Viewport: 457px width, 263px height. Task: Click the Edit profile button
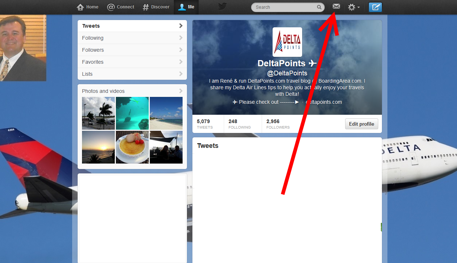(x=362, y=124)
